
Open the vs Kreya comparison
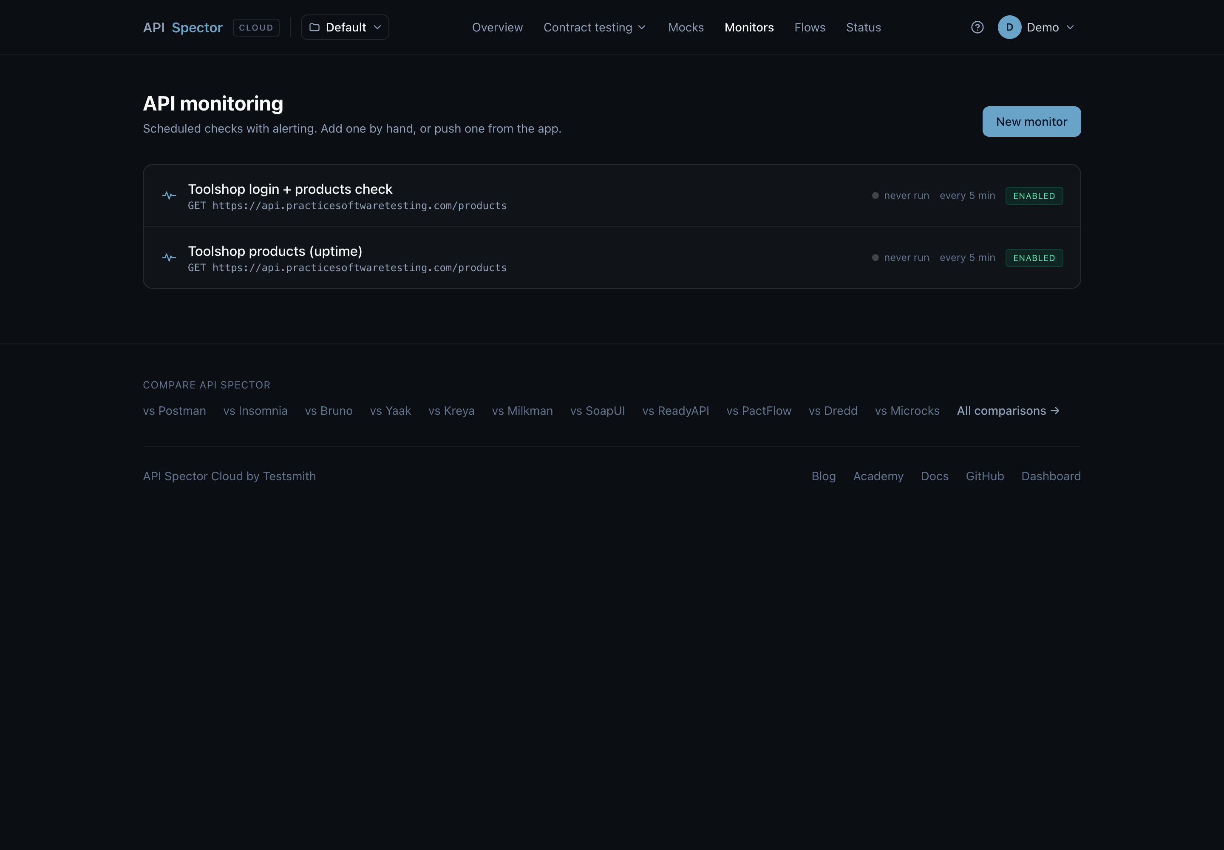451,411
